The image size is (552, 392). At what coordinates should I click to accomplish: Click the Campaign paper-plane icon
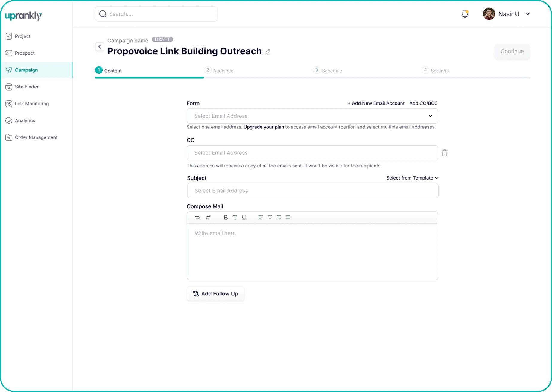coord(9,70)
